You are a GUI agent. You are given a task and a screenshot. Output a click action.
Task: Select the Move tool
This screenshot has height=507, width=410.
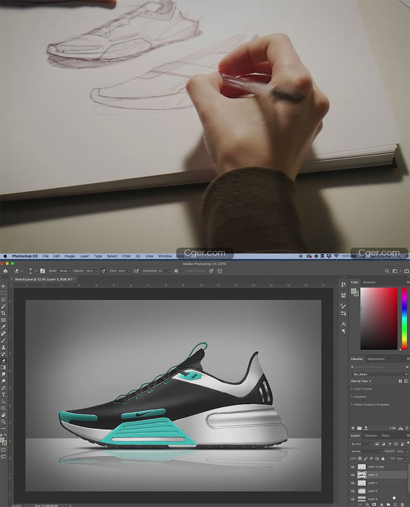pyautogui.click(x=4, y=286)
